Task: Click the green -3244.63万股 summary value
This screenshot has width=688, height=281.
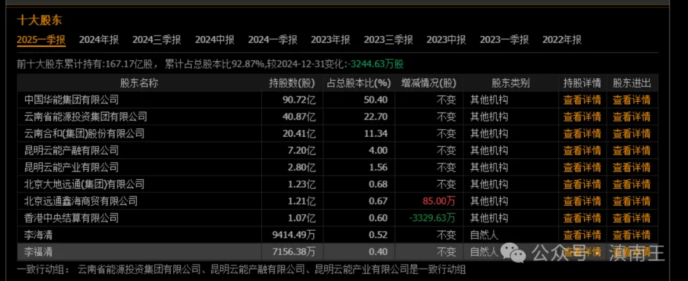Action: pos(375,64)
